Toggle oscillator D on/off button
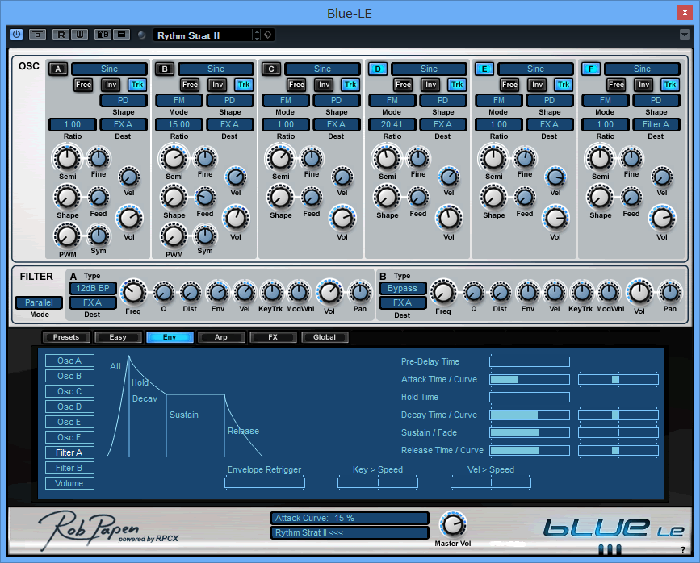 378,69
